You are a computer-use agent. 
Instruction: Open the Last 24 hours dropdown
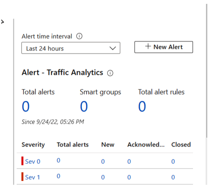click(71, 48)
